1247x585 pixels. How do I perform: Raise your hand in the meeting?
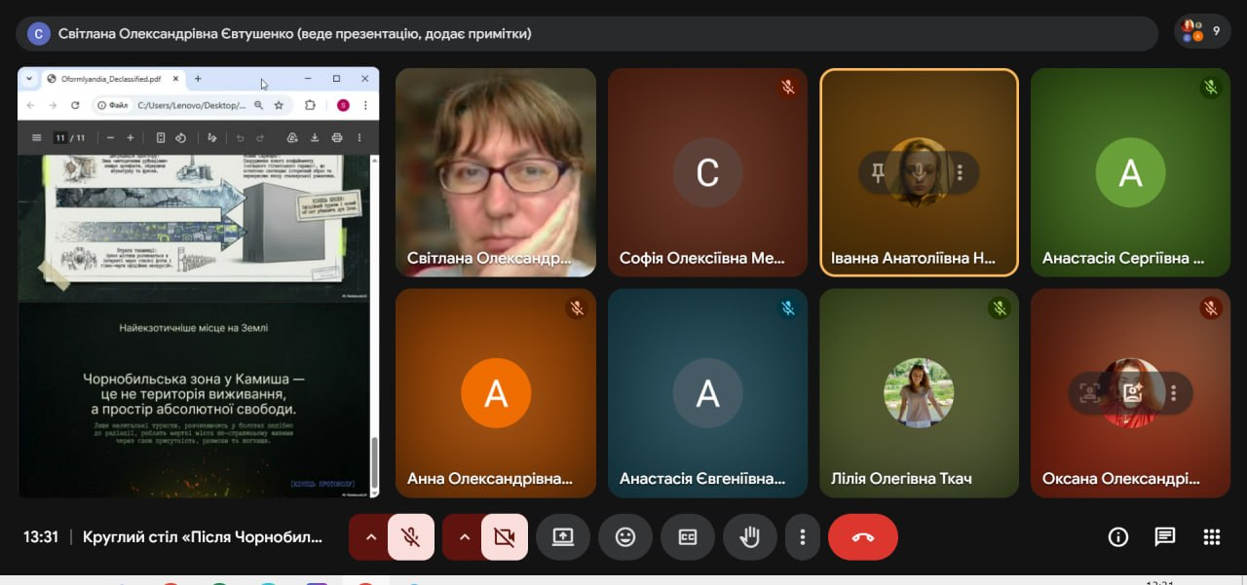(x=749, y=537)
